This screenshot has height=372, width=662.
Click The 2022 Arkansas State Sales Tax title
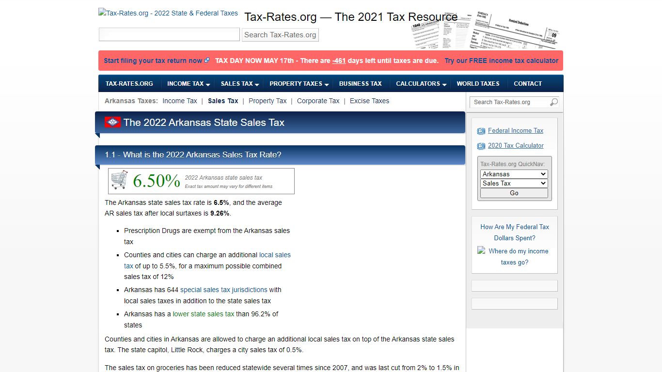click(204, 123)
